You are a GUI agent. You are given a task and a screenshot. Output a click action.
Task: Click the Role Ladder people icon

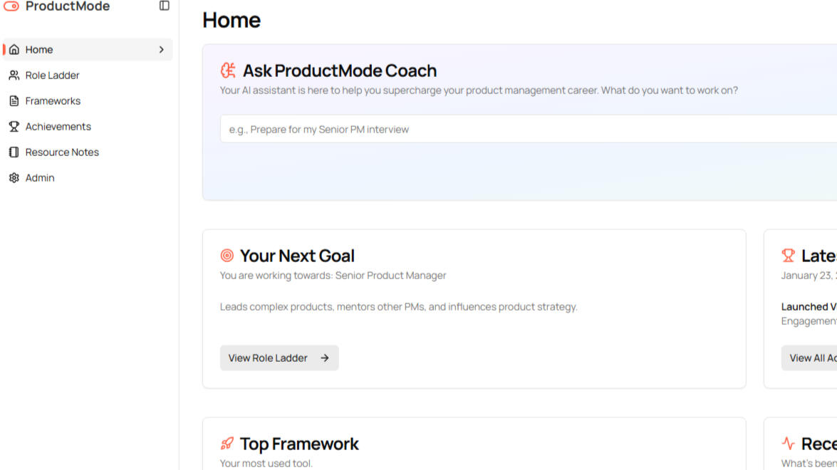click(14, 75)
